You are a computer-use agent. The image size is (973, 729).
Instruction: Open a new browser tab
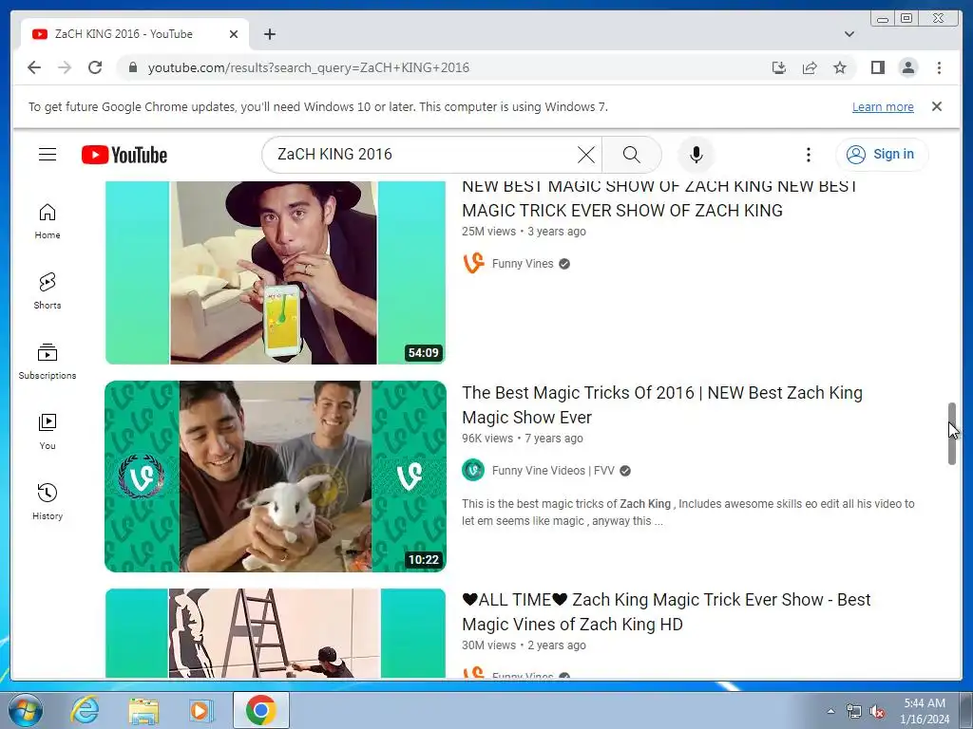coord(269,34)
